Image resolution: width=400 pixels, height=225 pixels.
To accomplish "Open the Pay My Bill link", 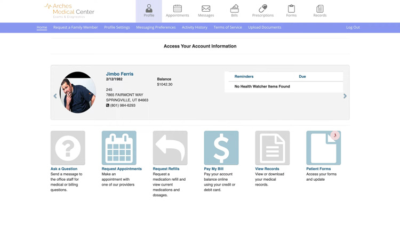I will click(214, 169).
